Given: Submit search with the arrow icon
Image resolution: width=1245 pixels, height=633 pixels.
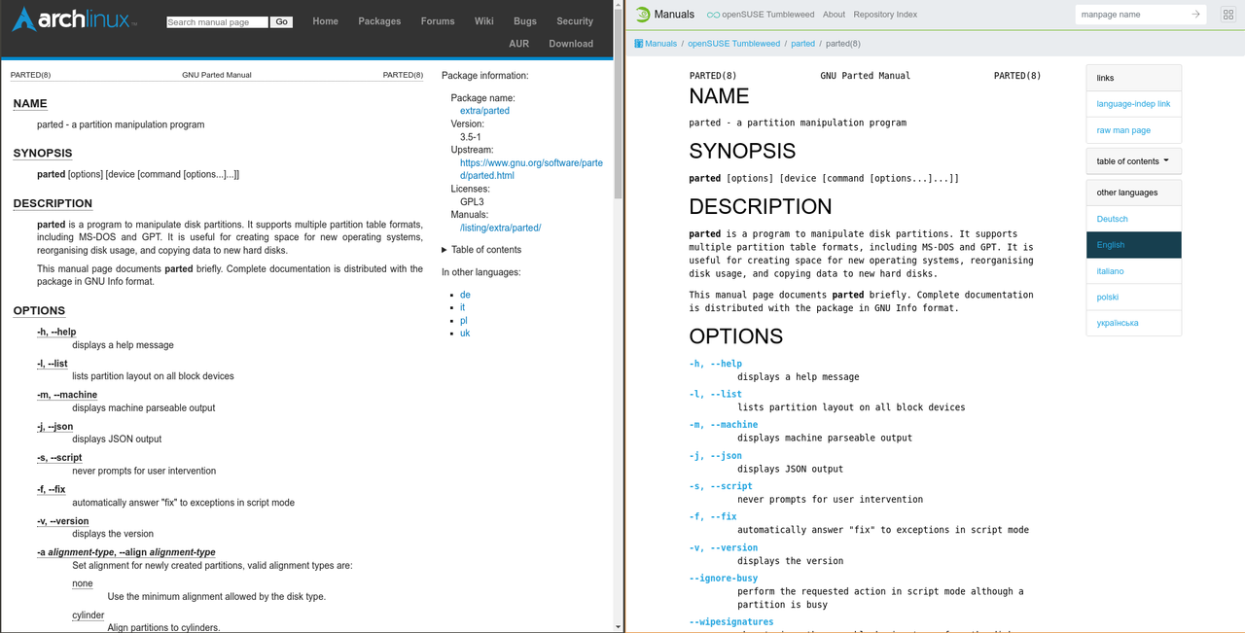Looking at the screenshot, I should (1195, 15).
